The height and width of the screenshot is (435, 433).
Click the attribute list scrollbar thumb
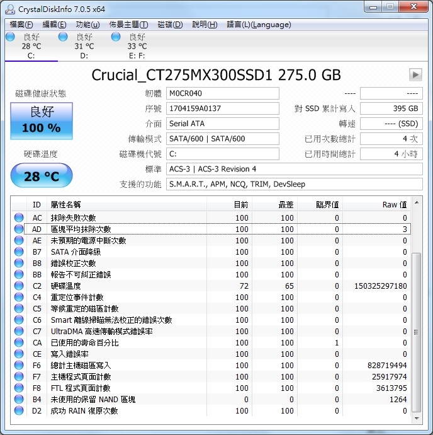point(417,332)
